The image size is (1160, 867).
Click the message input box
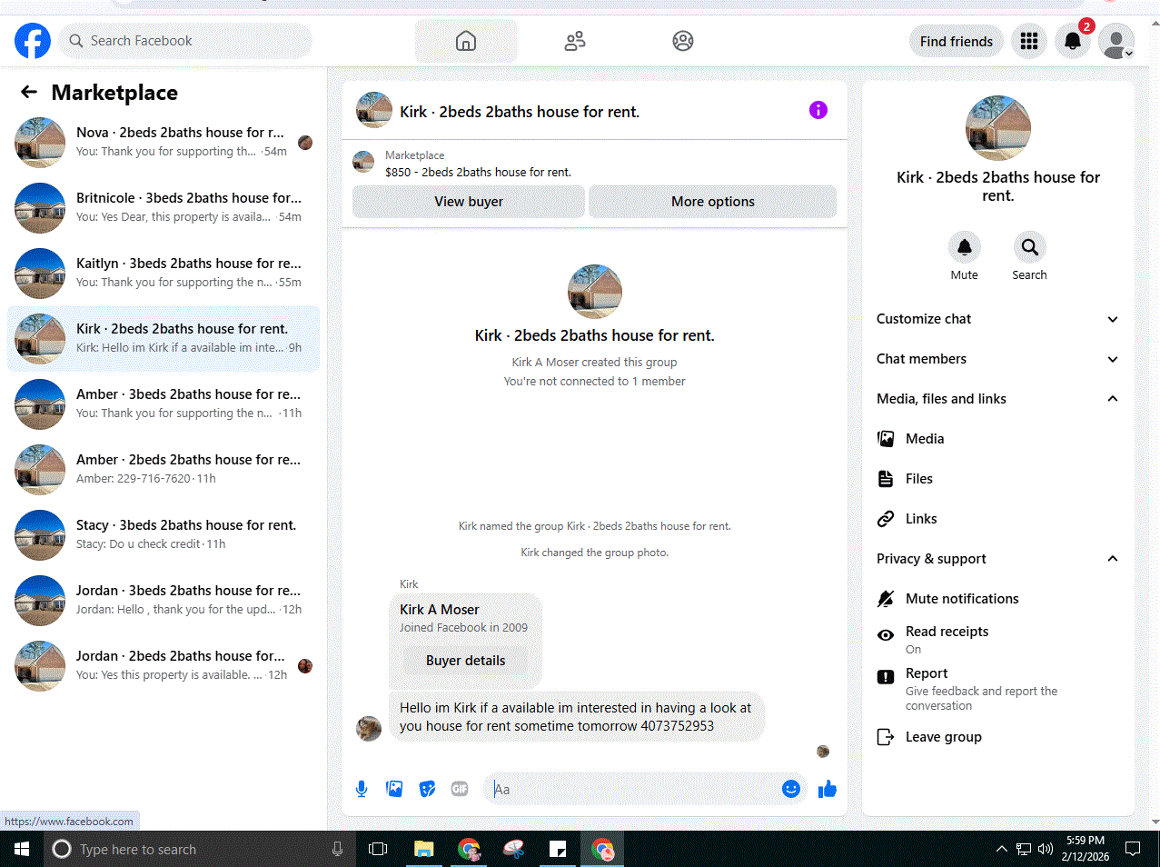tap(634, 789)
